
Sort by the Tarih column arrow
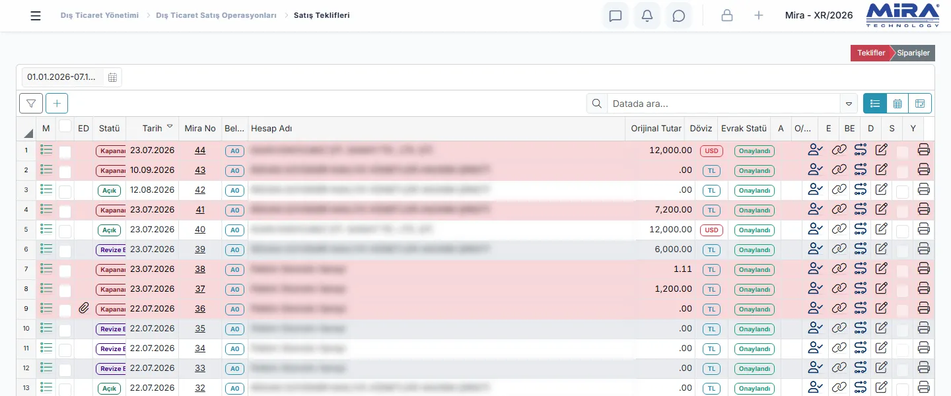[x=170, y=126]
